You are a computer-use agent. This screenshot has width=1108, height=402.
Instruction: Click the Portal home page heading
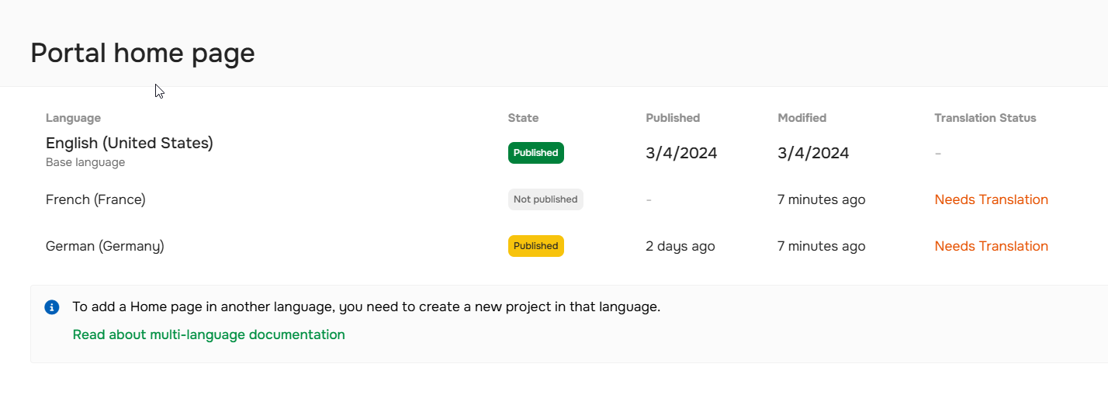pos(143,53)
